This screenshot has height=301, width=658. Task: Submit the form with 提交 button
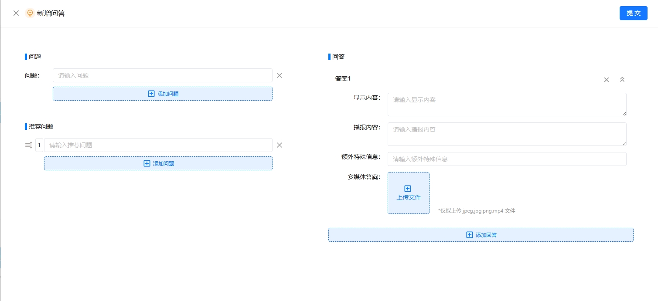click(x=633, y=13)
